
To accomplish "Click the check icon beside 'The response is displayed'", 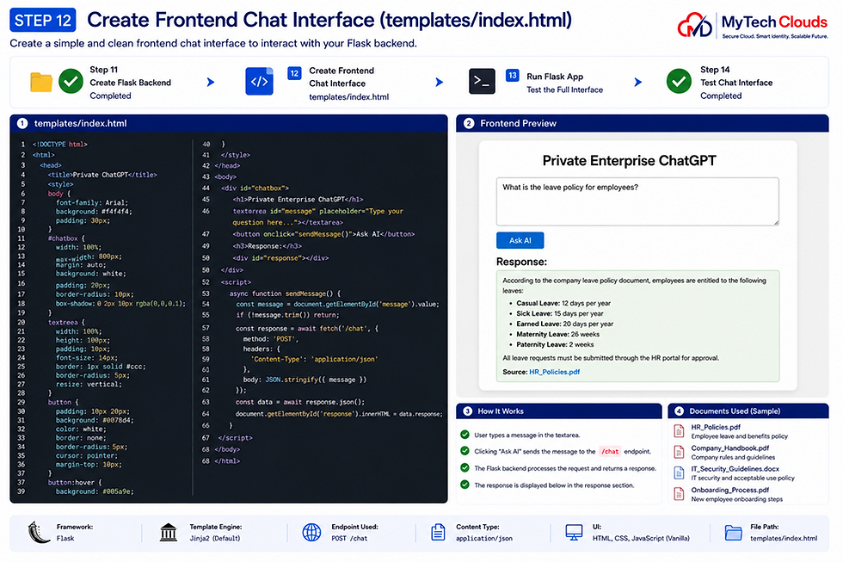I will (465, 485).
